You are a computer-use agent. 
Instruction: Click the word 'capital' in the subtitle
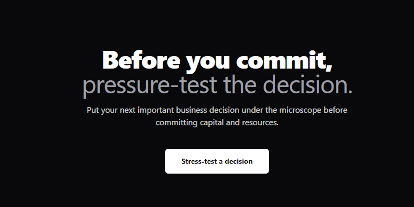pos(212,123)
